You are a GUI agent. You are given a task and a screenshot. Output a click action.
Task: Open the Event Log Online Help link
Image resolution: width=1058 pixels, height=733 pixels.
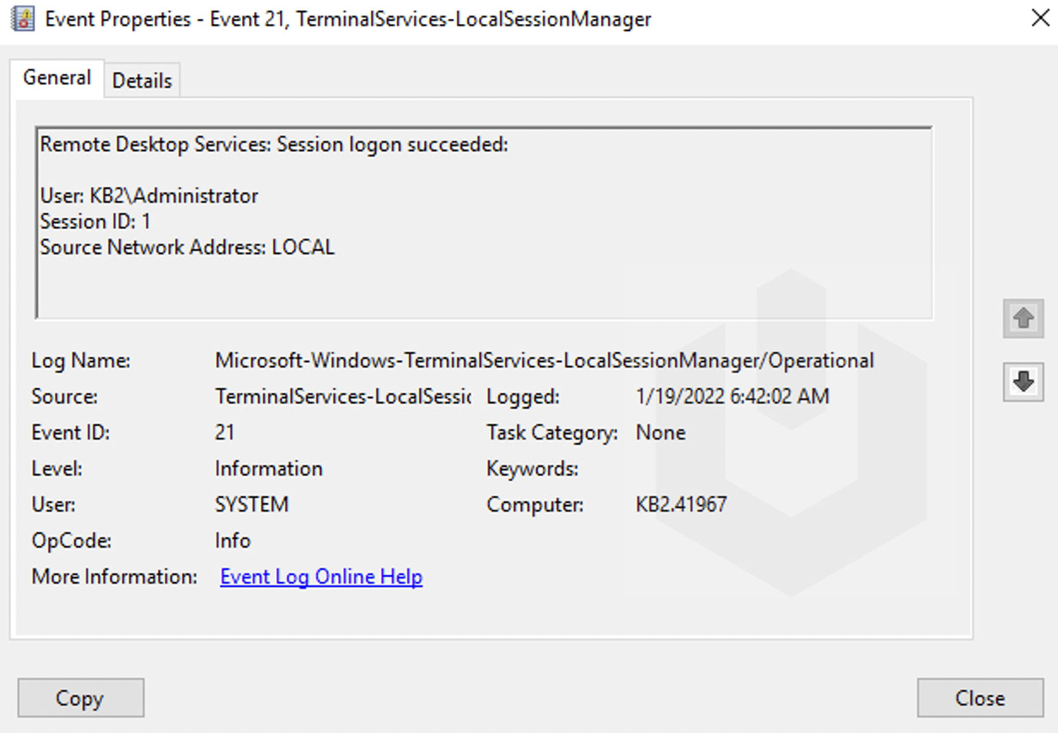tap(321, 577)
